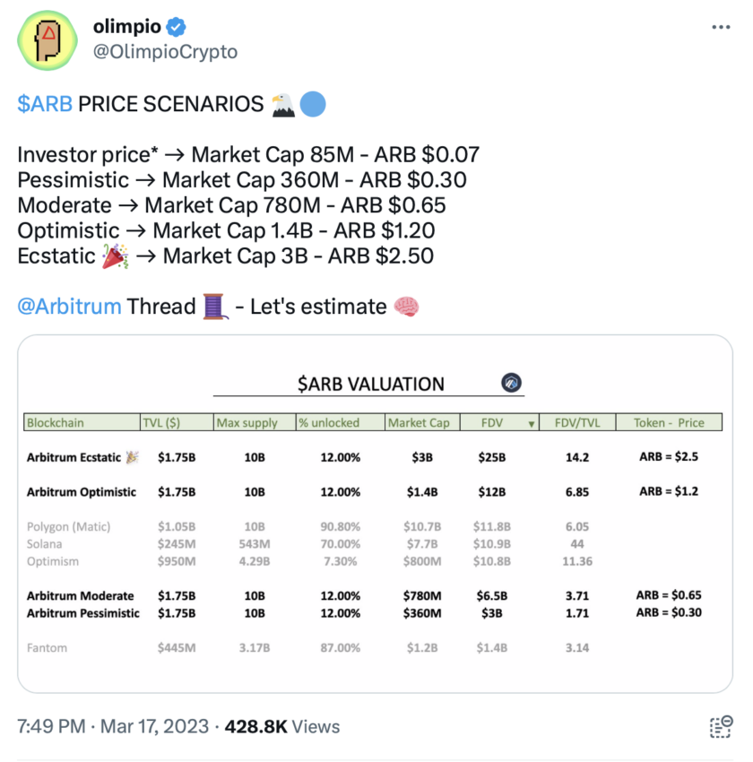Click the eagle emoji after PRICE SCENARIOS
The height and width of the screenshot is (762, 753).
pyautogui.click(x=282, y=105)
